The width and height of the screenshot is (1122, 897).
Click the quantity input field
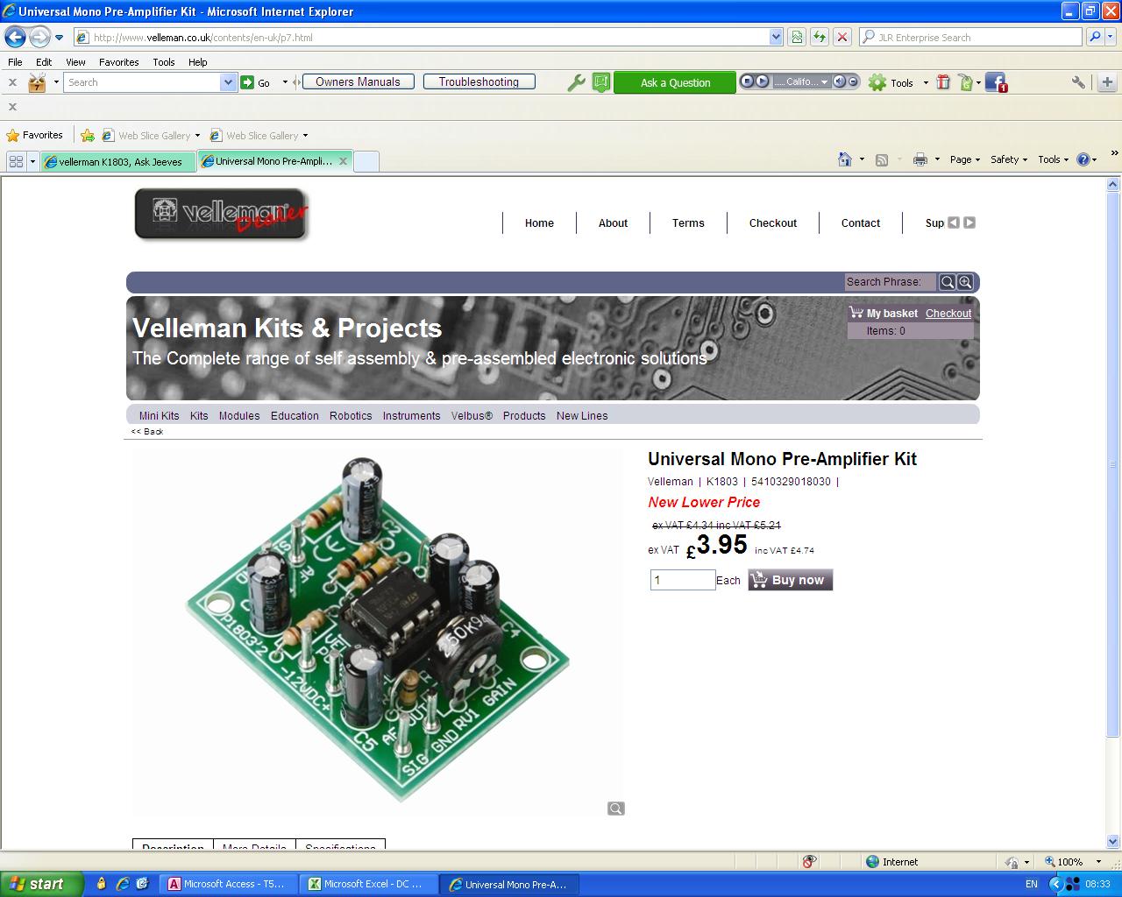click(x=683, y=580)
